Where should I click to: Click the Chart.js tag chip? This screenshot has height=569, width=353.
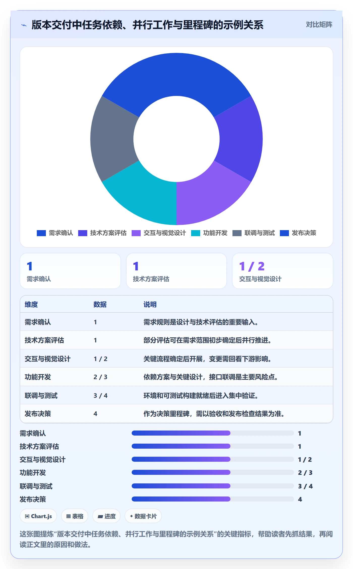coord(38,516)
